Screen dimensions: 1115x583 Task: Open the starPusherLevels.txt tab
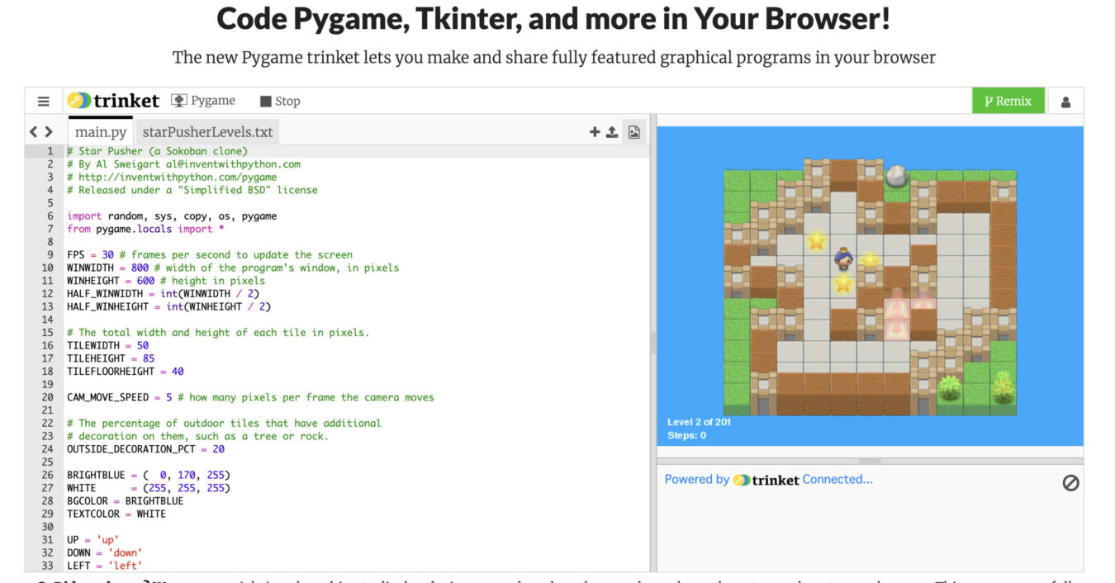tap(207, 132)
